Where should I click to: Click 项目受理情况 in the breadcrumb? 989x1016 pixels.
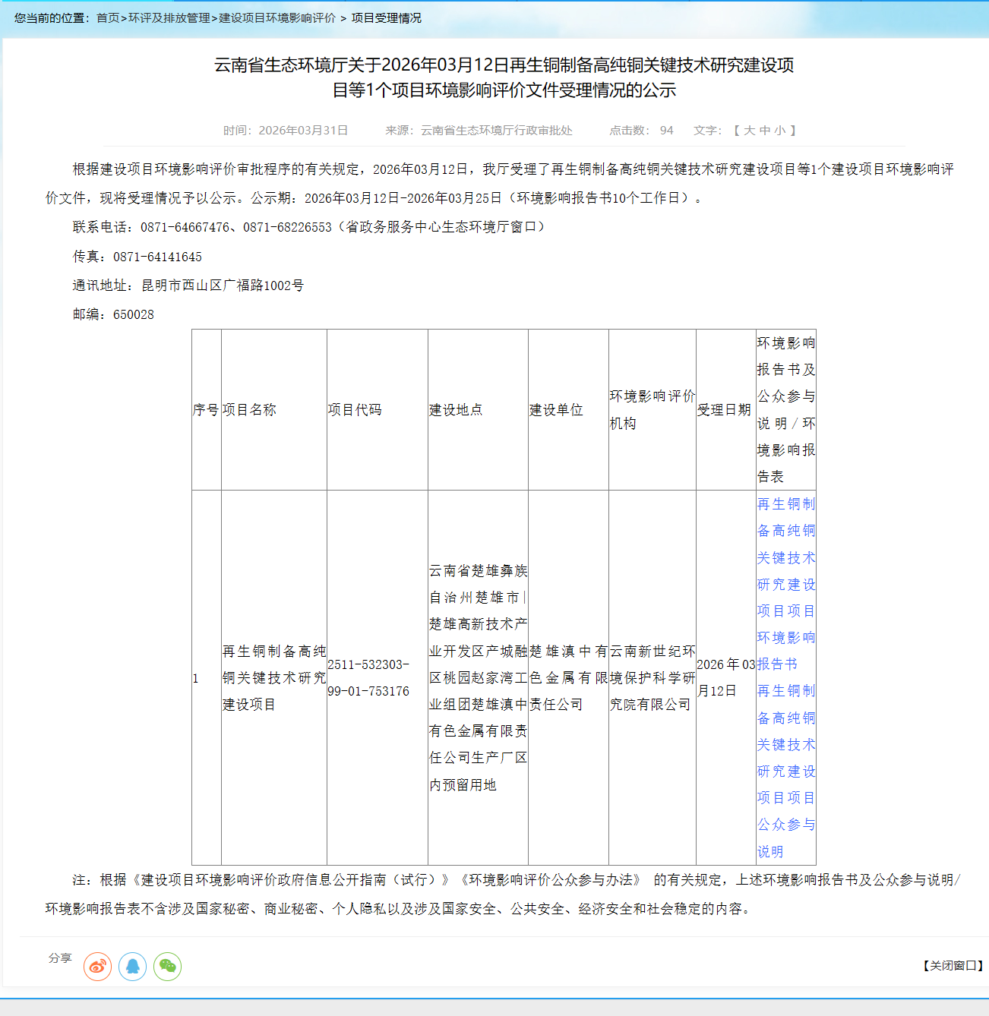pos(386,18)
